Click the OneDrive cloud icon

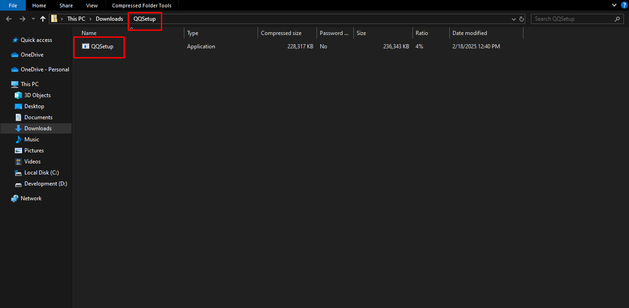pyautogui.click(x=15, y=55)
